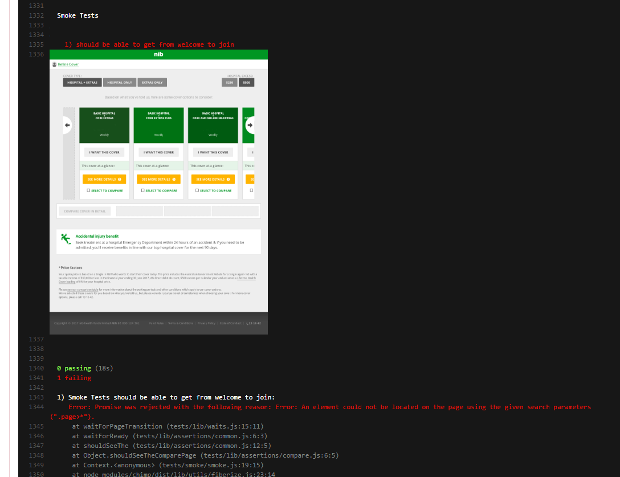
Task: Expand See More Details for Core Extras Plus
Action: [158, 179]
